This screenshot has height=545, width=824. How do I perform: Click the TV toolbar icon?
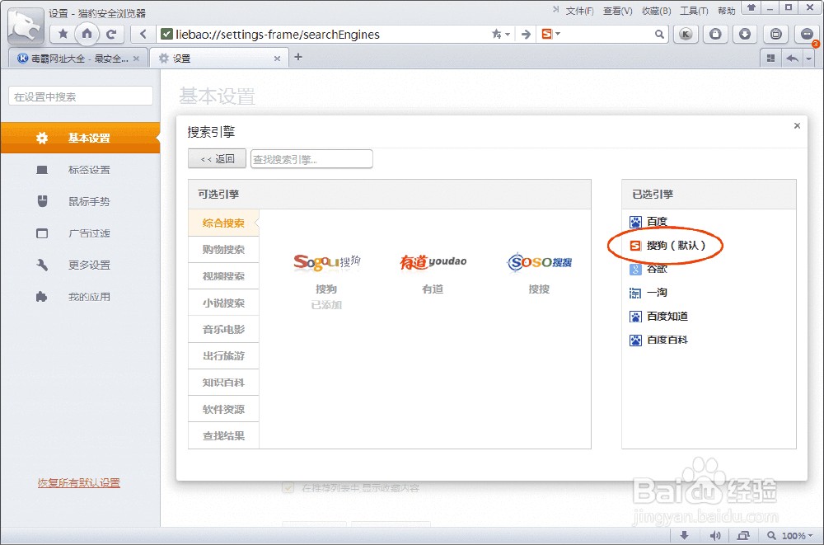(775, 34)
